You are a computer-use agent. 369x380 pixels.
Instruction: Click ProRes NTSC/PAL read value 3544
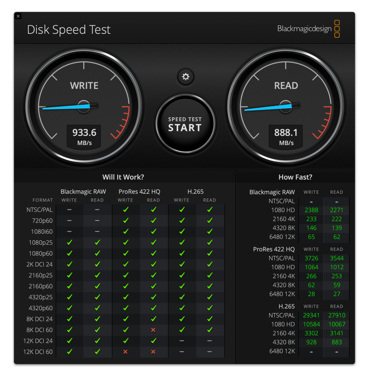(x=337, y=258)
